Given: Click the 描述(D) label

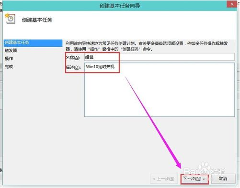Looking at the screenshot, I should (x=73, y=67).
